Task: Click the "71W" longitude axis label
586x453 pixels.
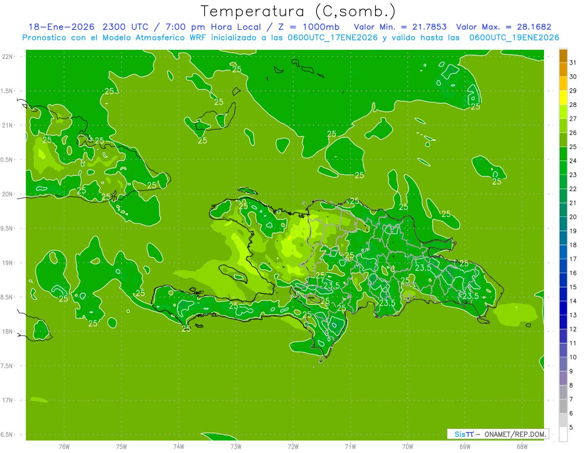Action: [x=350, y=446]
